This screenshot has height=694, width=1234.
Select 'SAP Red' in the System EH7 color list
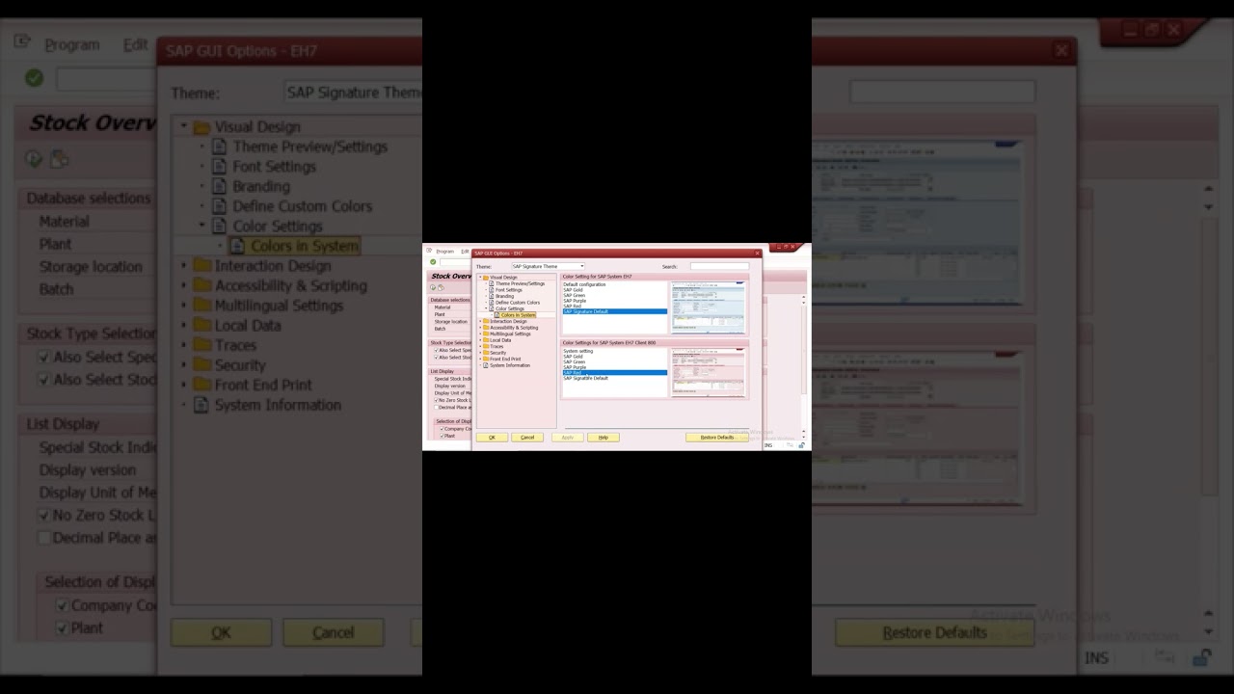point(615,307)
